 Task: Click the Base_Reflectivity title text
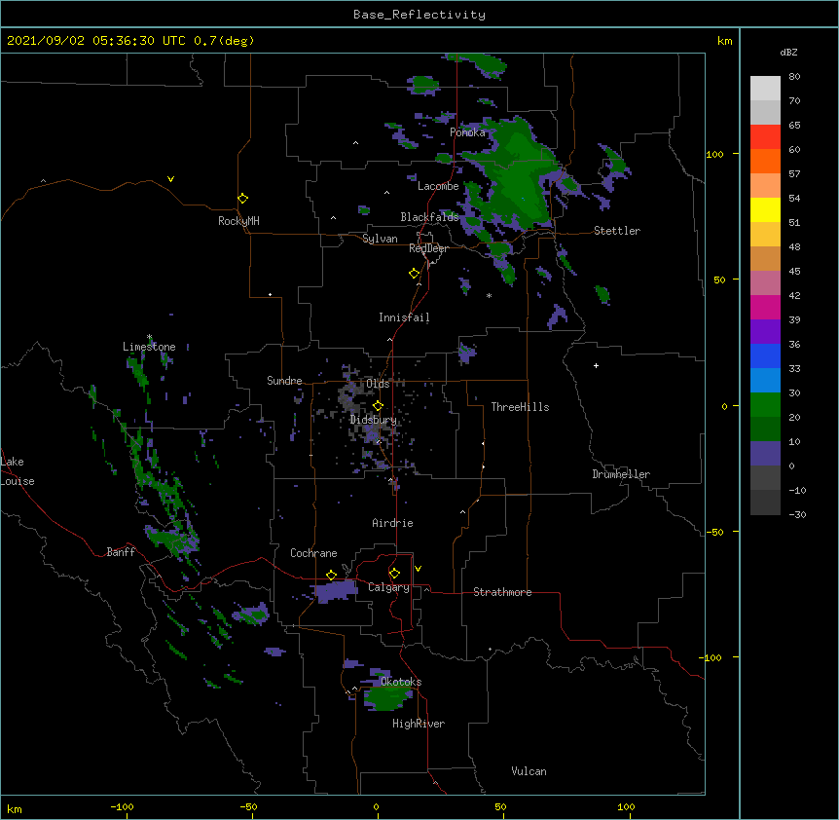419,15
